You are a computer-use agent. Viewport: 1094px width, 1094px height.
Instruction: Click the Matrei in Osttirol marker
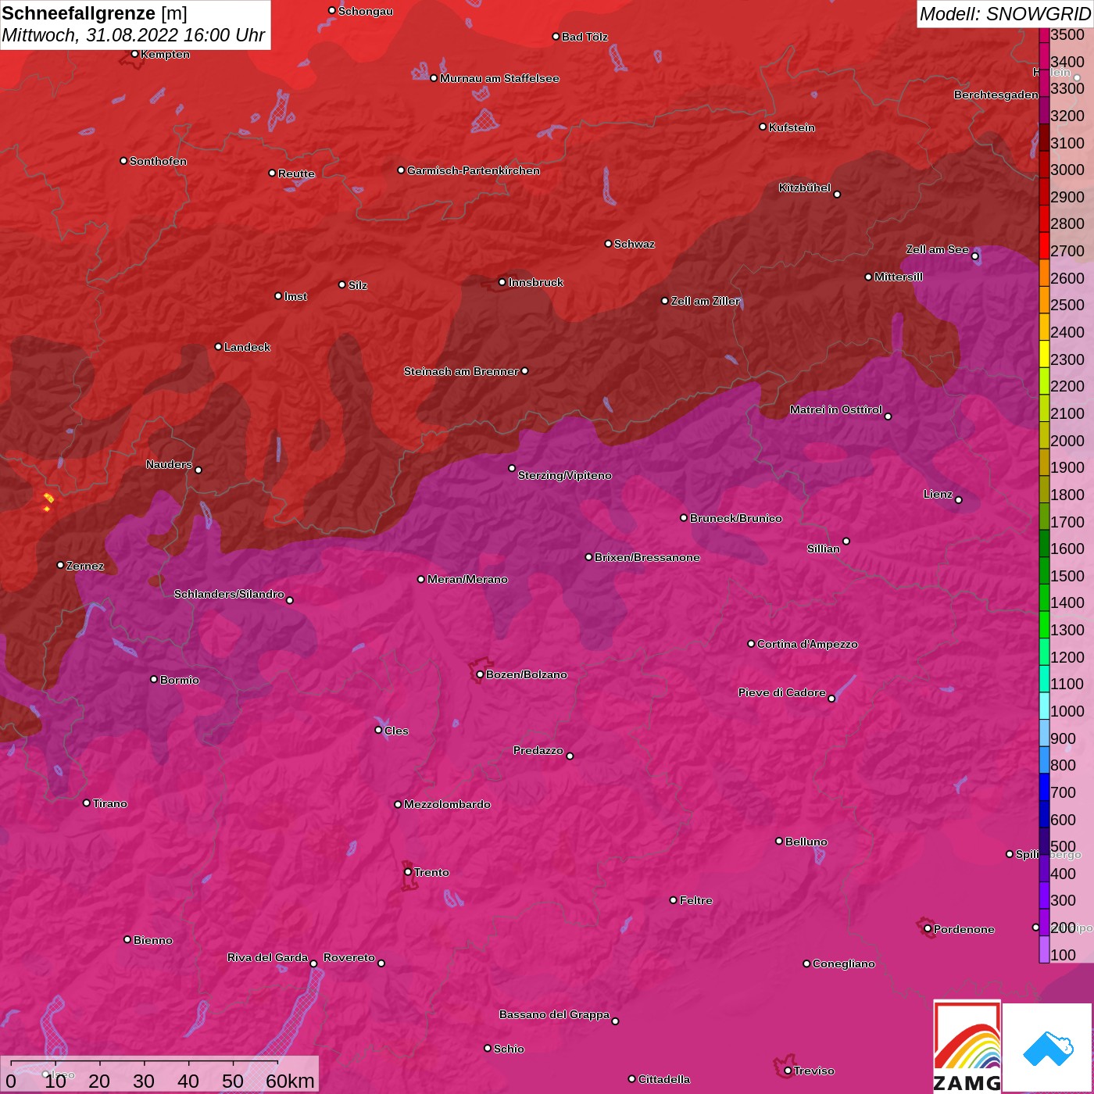[888, 417]
